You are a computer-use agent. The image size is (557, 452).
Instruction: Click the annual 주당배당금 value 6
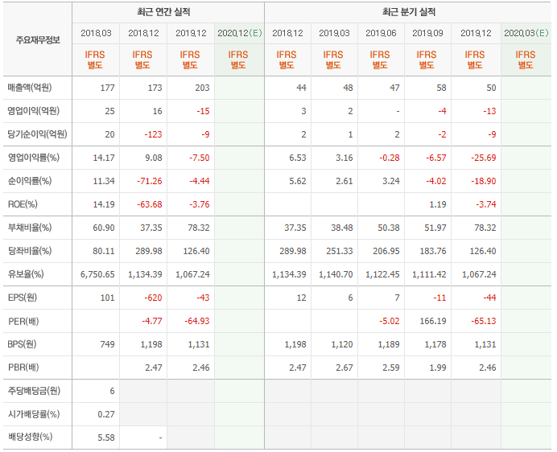[112, 391]
